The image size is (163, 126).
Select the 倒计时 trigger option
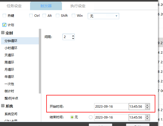(x=9, y=91)
